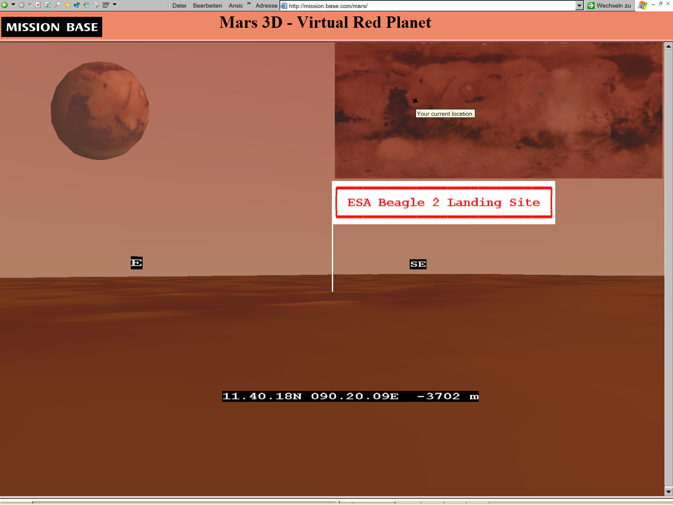Click the red location dot on globe

100,111
